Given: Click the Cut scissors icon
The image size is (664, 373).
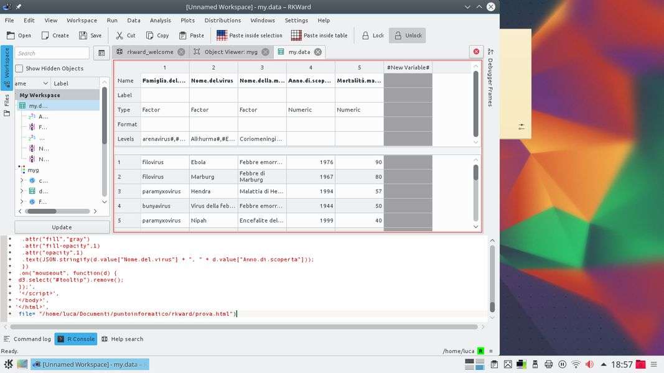Looking at the screenshot, I should [x=119, y=35].
